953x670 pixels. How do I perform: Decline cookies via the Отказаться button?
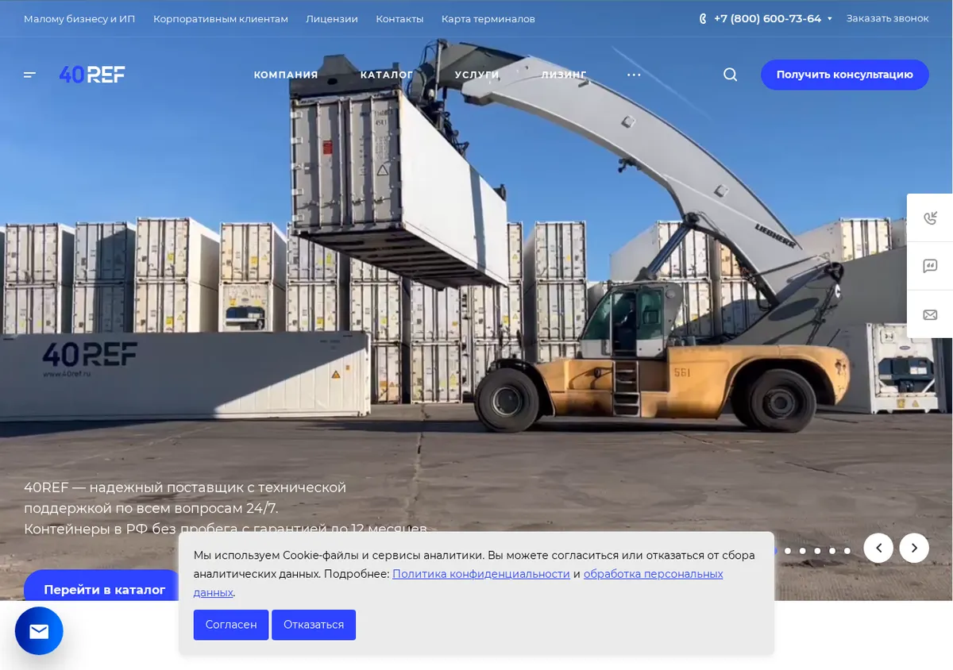point(314,625)
